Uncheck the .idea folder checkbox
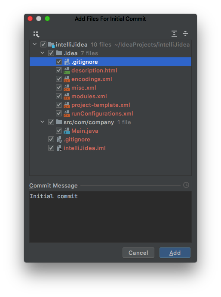 click(51, 53)
